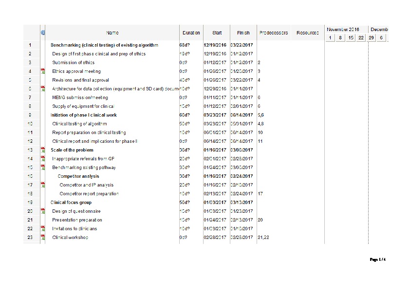Click the indicator icon on row 6
The image size is (410, 289).
pos(43,88)
